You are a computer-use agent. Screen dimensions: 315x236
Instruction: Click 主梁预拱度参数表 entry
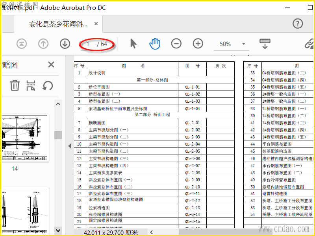coord(106,173)
